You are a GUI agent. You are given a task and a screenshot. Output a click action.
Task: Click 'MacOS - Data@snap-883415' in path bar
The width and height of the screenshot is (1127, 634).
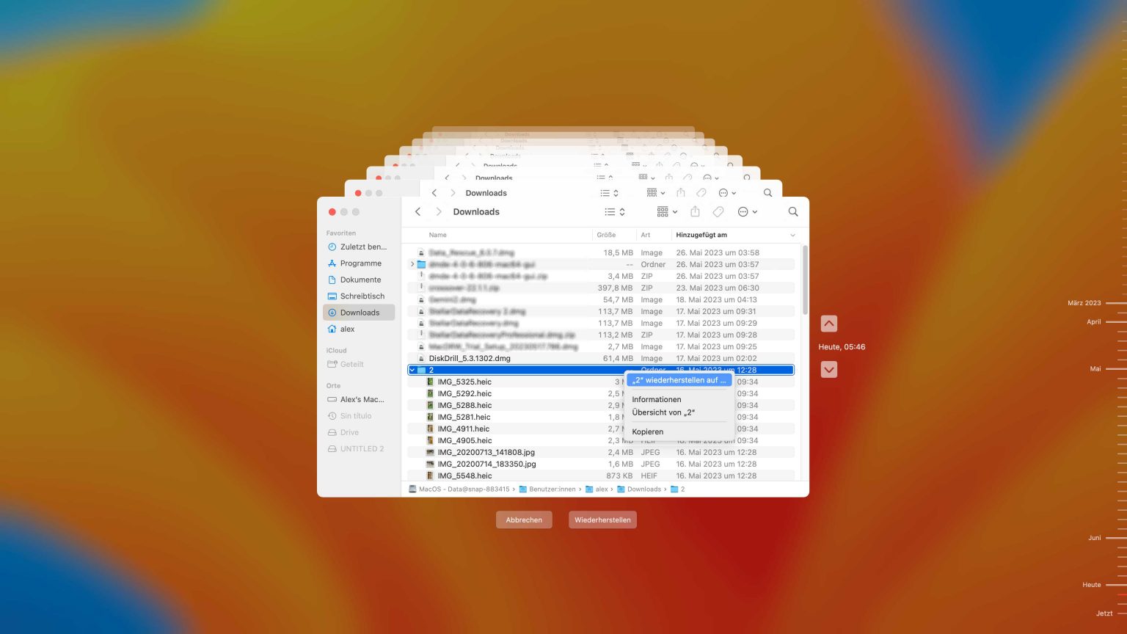click(x=459, y=489)
